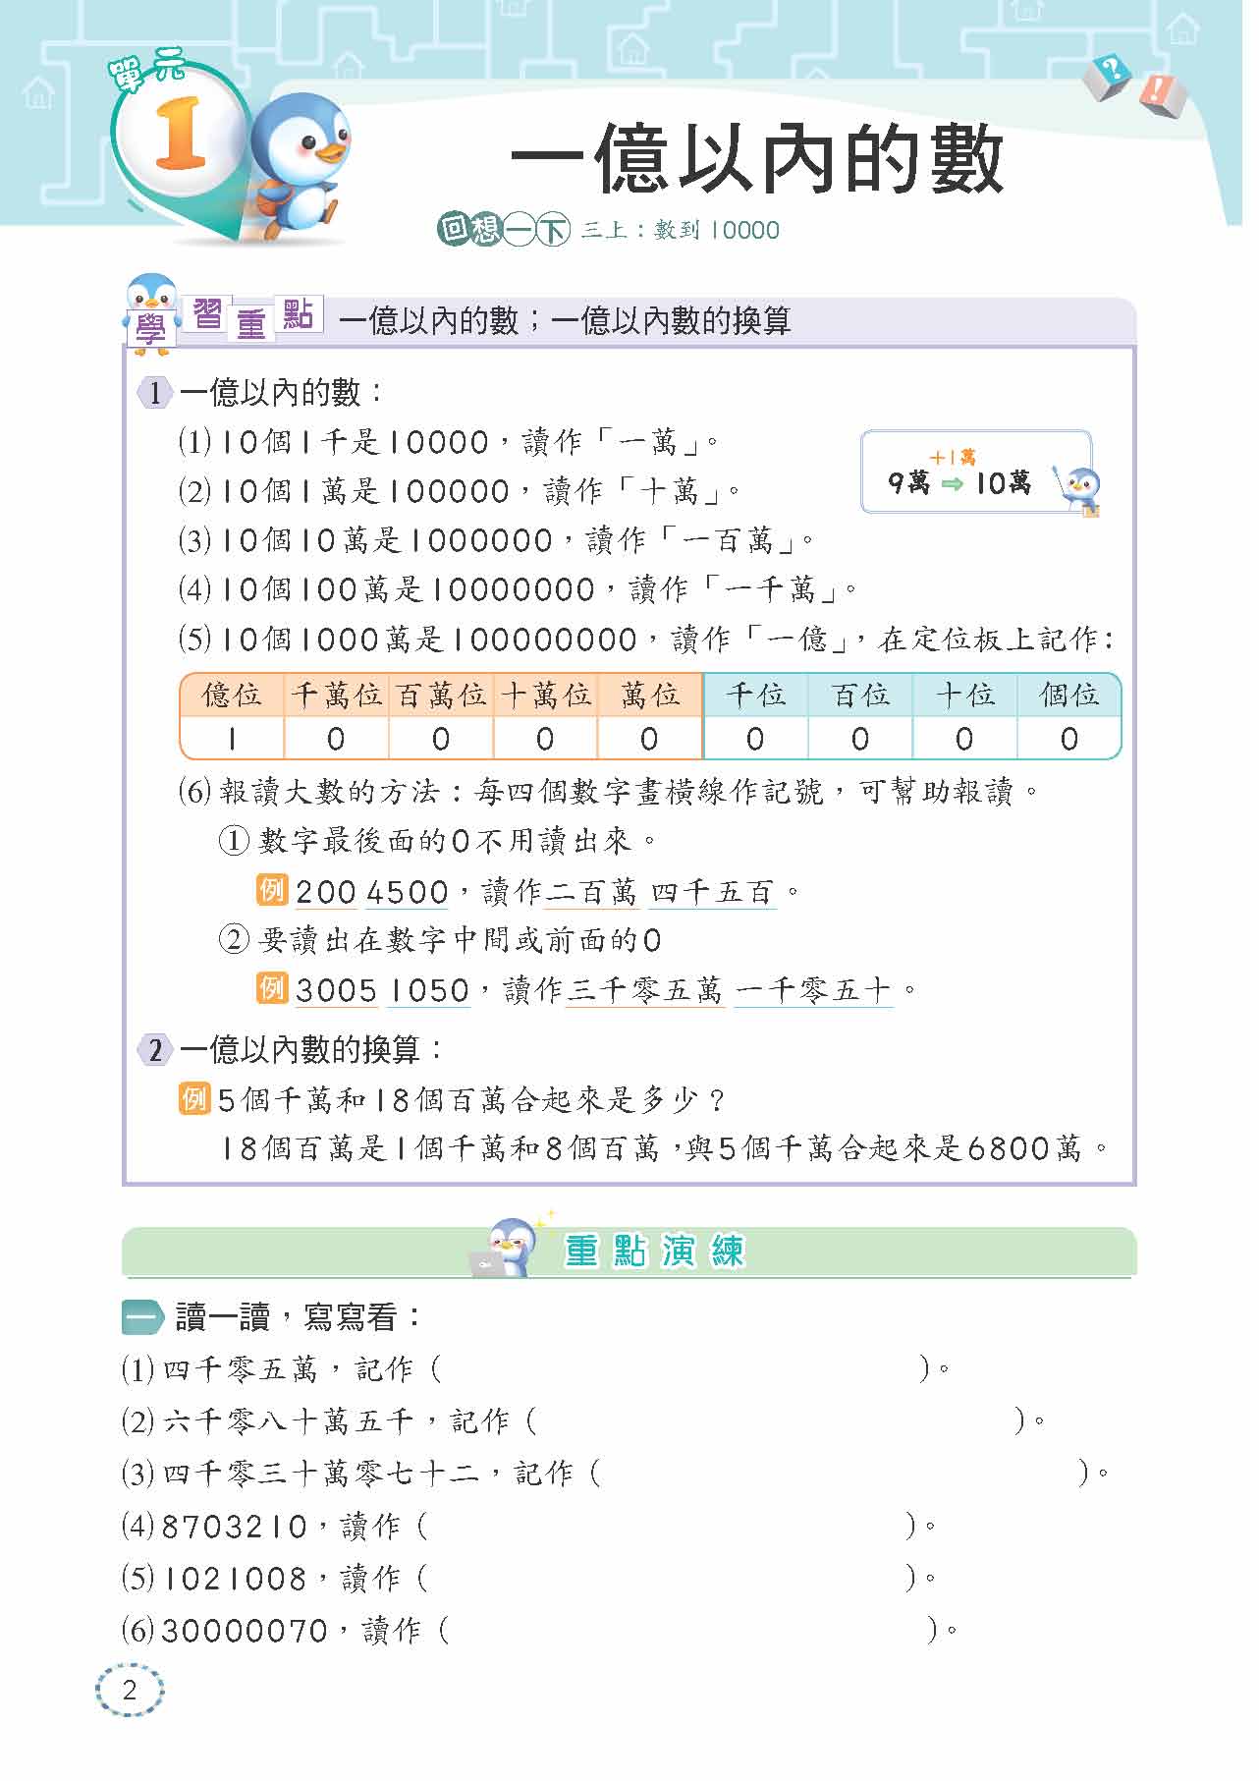
Task: Click the answer blank for 六千零八十萬五千
Action: click(775, 1420)
